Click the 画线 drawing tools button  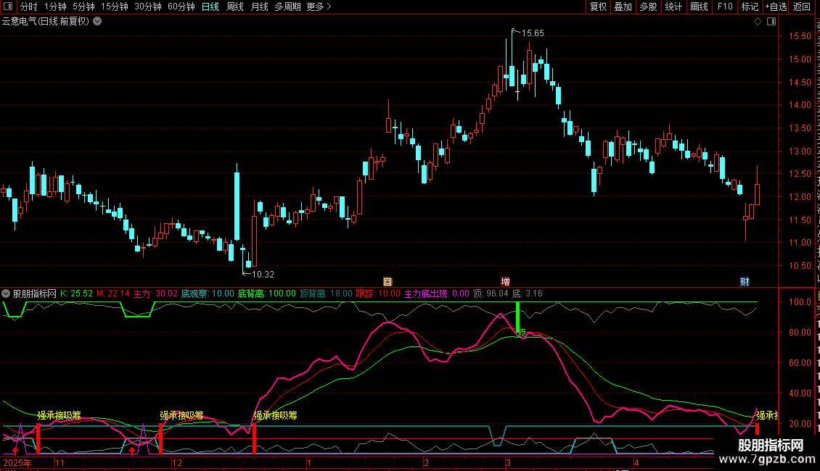tap(700, 7)
